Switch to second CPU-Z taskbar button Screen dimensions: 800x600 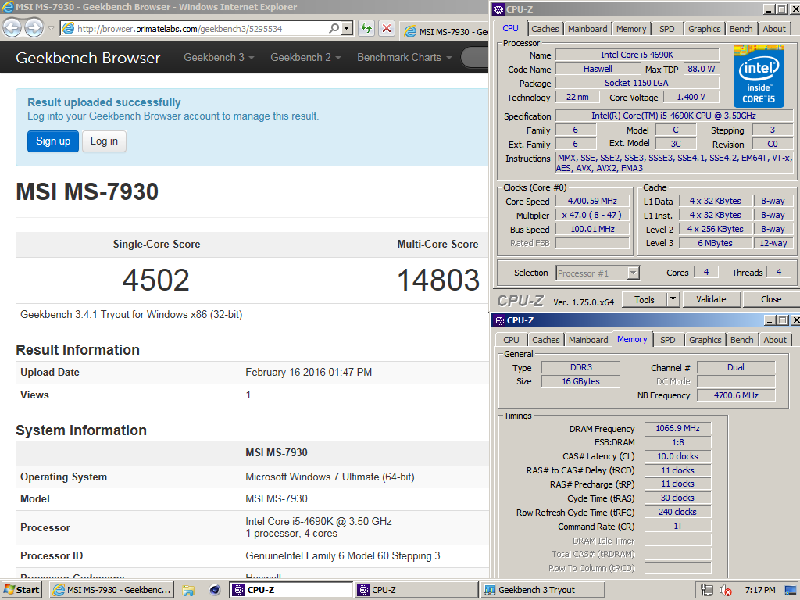pos(416,590)
